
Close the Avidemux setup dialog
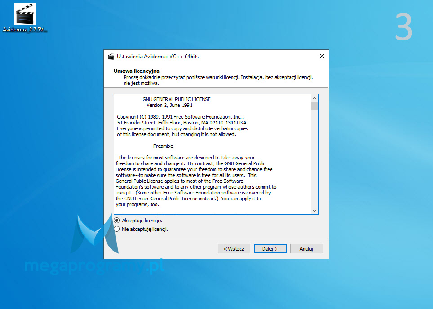pos(321,56)
